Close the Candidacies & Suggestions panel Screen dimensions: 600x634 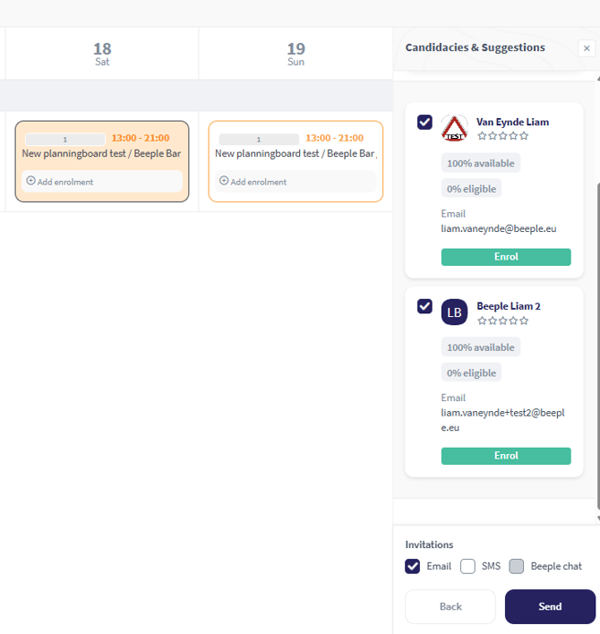pyautogui.click(x=587, y=48)
